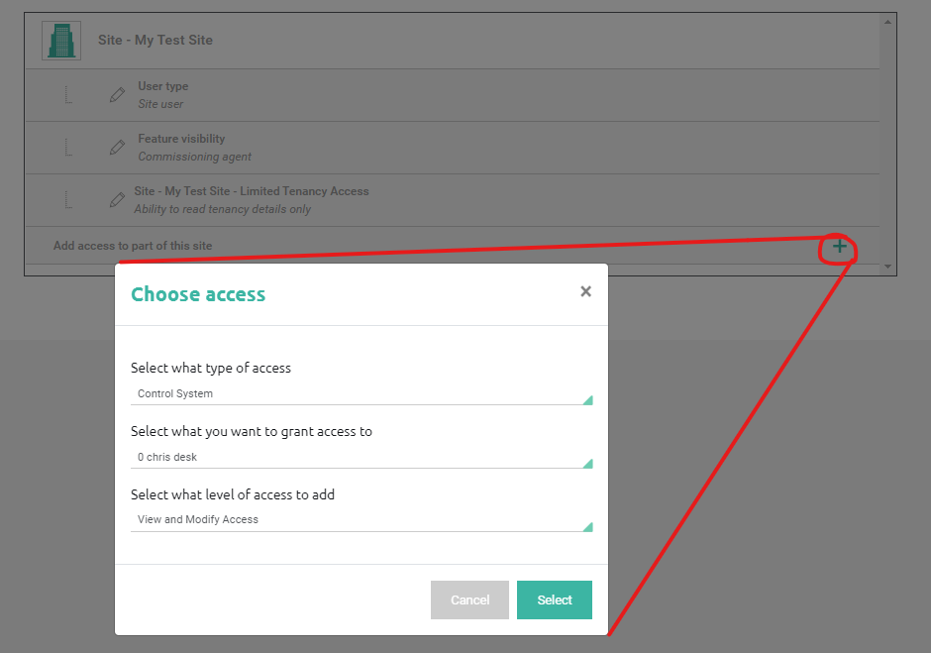Open the 0 chris desk dropdown
The width and height of the screenshot is (931, 653).
click(362, 457)
